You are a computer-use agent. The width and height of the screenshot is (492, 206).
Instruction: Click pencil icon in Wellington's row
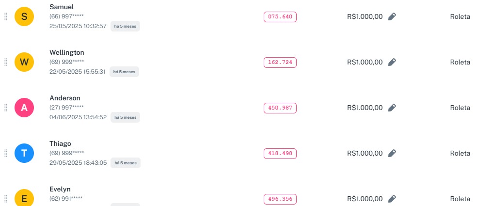[392, 62]
